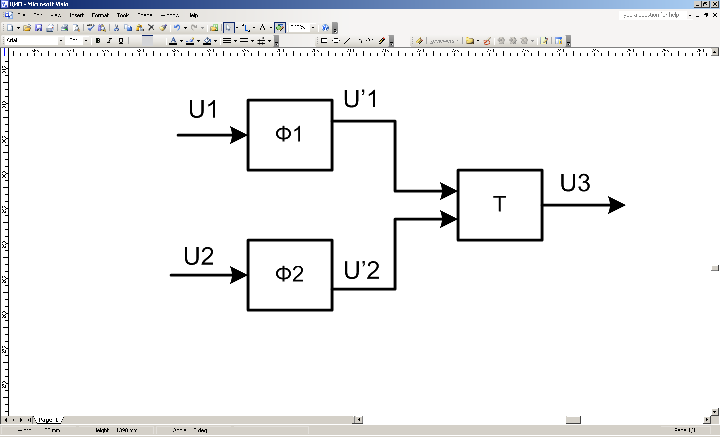Open the Arial font name dropdown
The height and width of the screenshot is (437, 720).
[61, 41]
